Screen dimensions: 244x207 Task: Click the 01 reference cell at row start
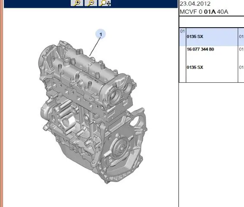[x=182, y=31]
